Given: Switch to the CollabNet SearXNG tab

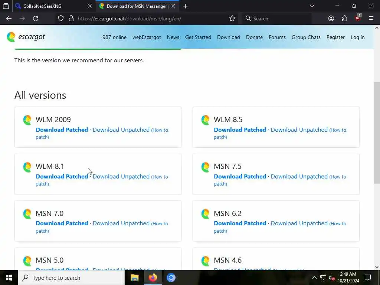Looking at the screenshot, I should pos(53,6).
